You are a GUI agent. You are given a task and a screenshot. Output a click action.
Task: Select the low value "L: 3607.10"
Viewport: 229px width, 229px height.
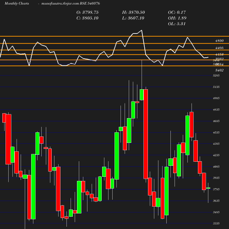(133, 18)
